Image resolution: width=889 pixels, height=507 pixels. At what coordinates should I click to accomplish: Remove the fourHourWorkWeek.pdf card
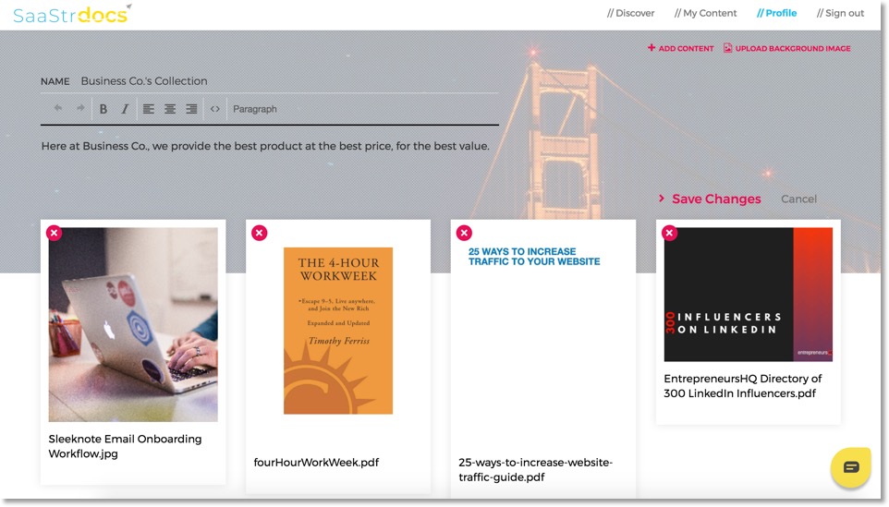[x=259, y=233]
